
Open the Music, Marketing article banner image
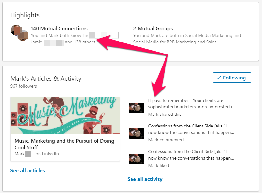pos(65,115)
